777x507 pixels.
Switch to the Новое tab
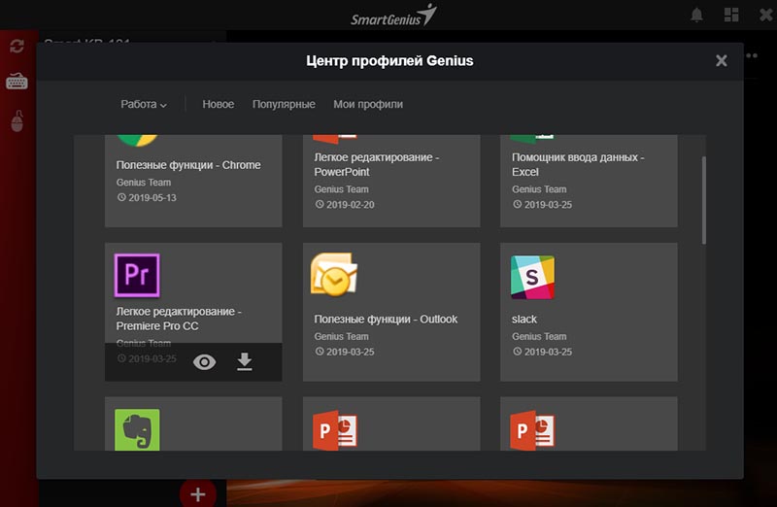tap(218, 104)
